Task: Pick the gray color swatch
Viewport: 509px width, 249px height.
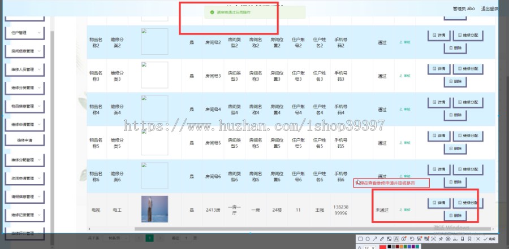Action: [394, 246]
